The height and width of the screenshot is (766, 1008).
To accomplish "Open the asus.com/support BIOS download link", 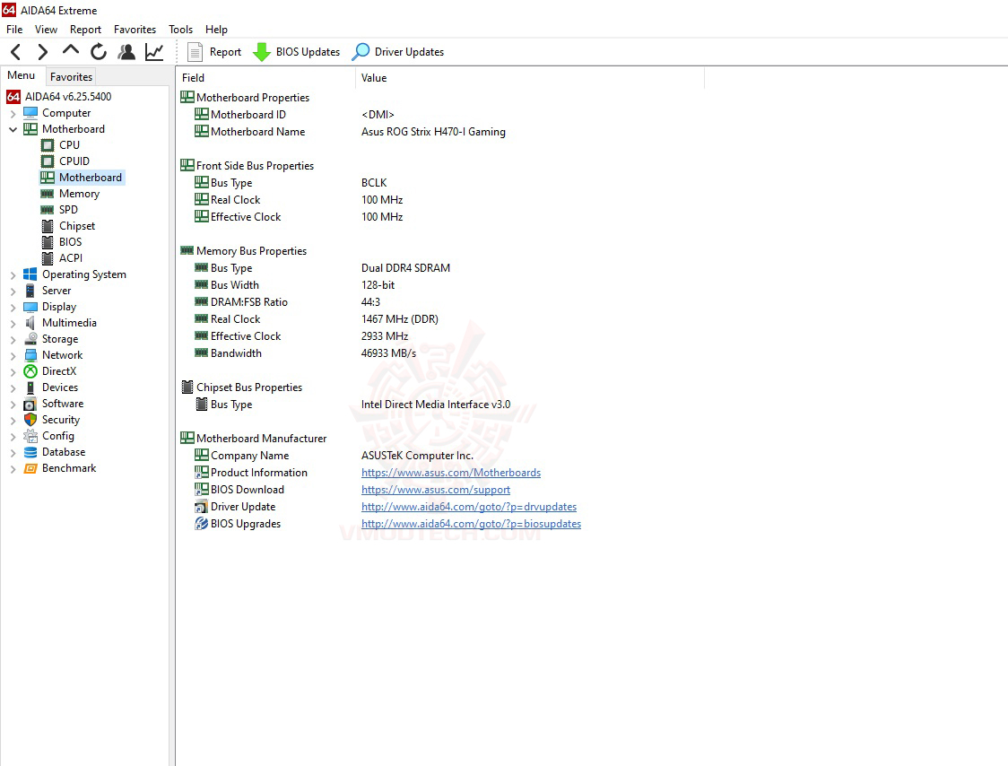I will click(436, 490).
